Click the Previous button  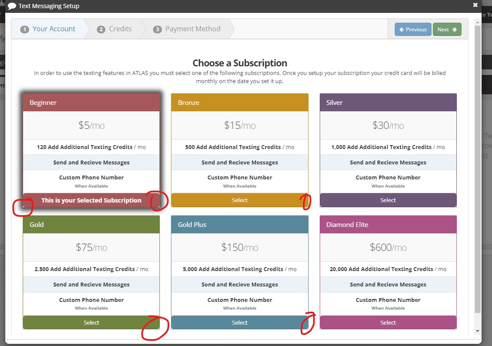[x=413, y=30]
